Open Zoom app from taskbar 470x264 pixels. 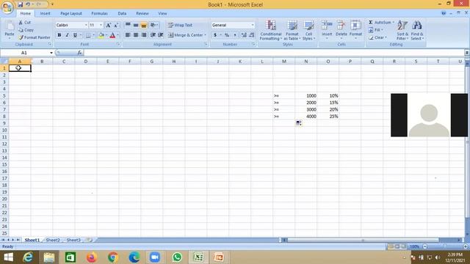tap(155, 257)
